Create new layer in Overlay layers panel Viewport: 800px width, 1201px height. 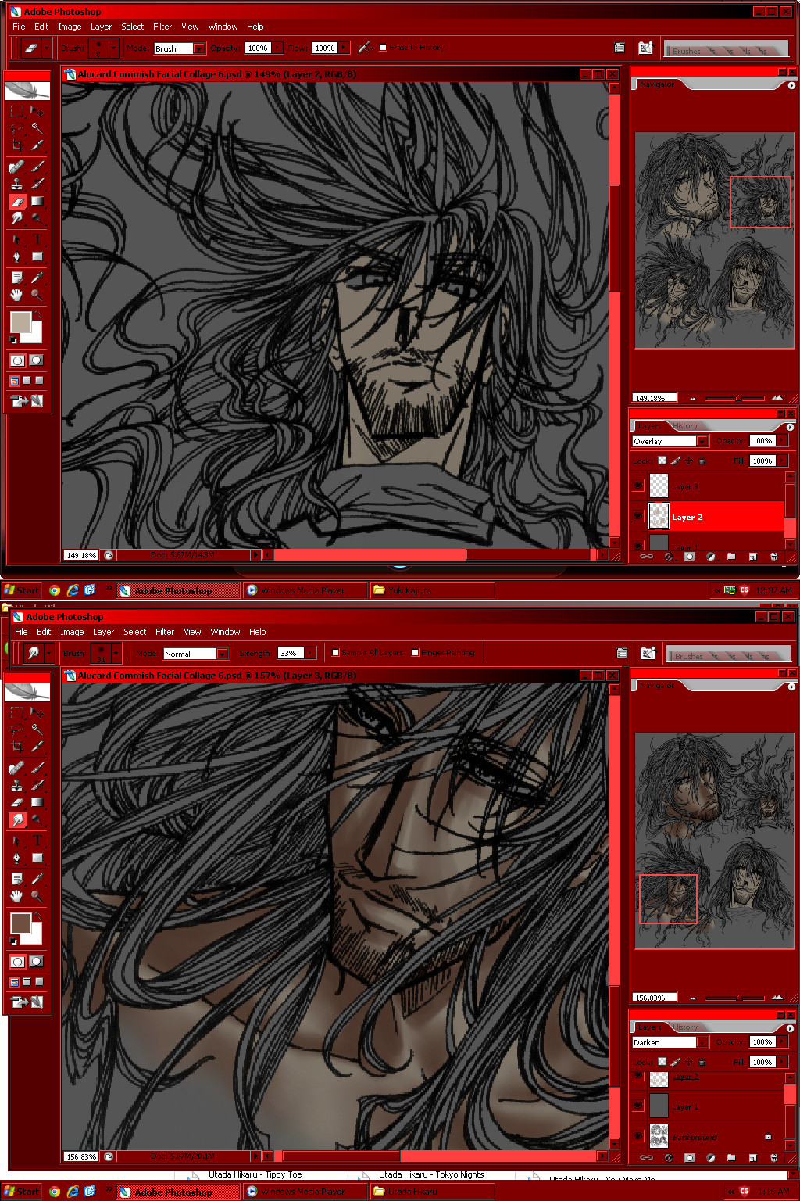pos(752,557)
